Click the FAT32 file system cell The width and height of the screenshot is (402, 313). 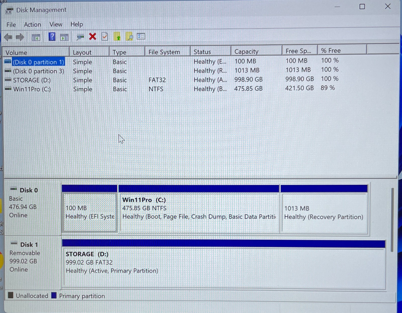tap(157, 80)
